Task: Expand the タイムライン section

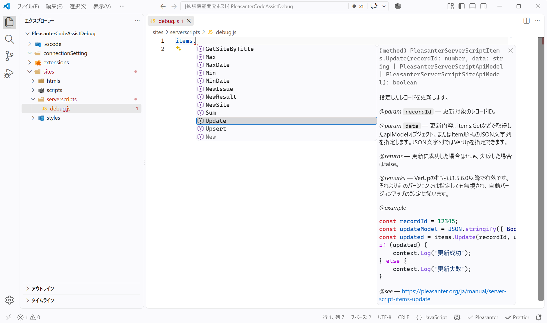Action: [81, 300]
